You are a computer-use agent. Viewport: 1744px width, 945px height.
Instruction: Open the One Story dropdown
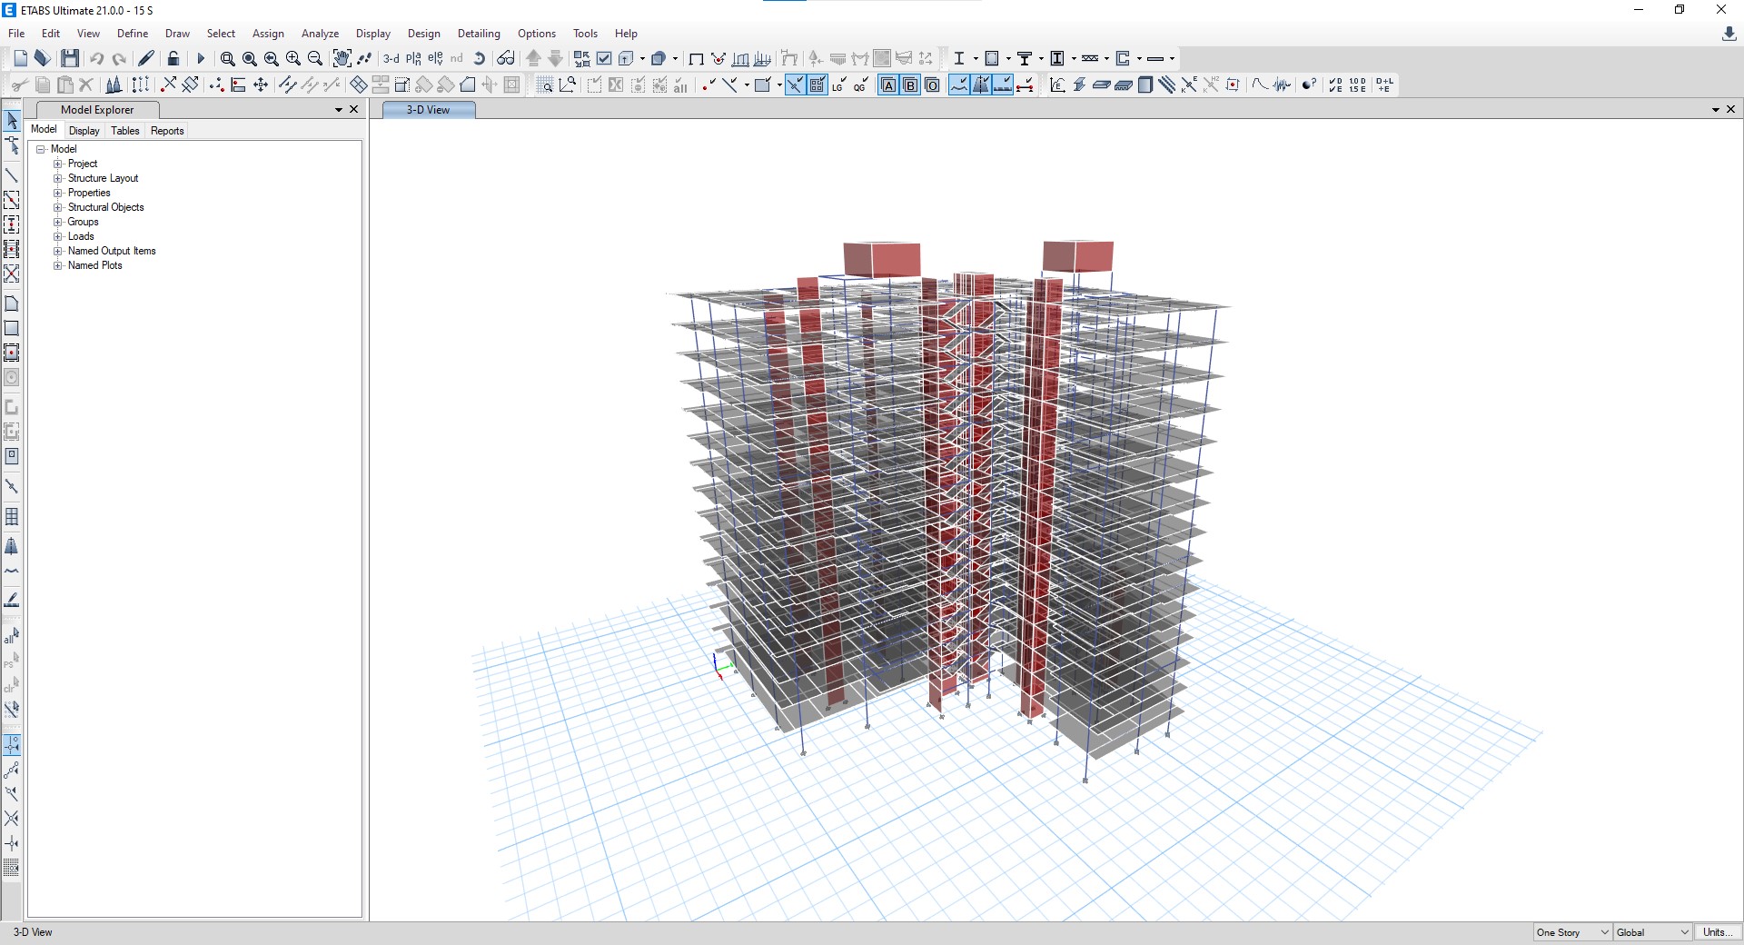(x=1572, y=932)
